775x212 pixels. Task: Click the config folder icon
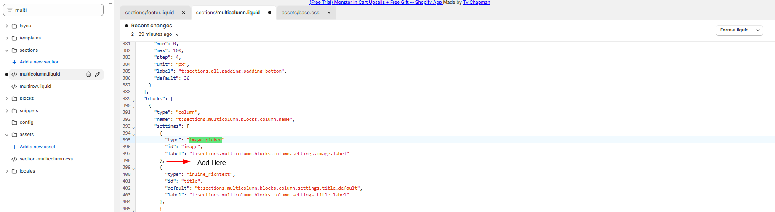click(x=14, y=123)
